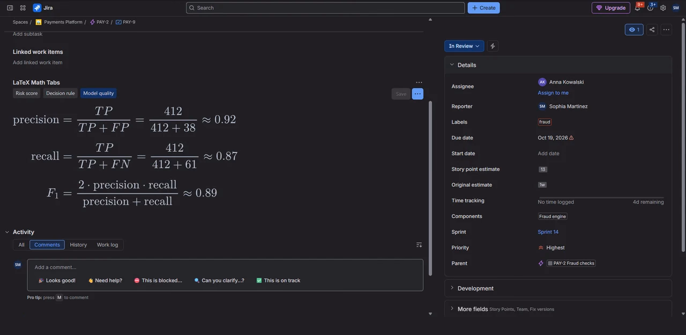Collapse the Activity section chevron
Screen dimensions: 686x335
[x=7, y=232]
